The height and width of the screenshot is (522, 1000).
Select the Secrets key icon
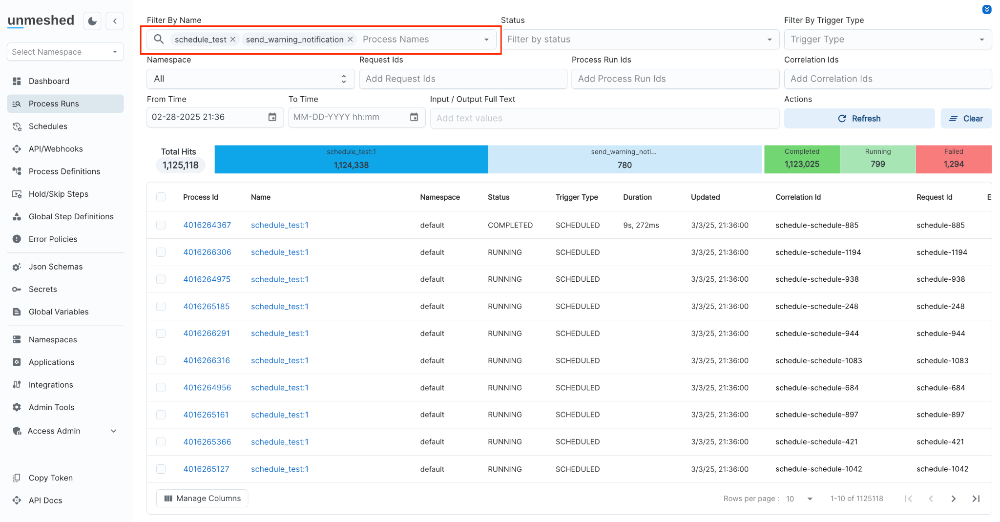17,289
